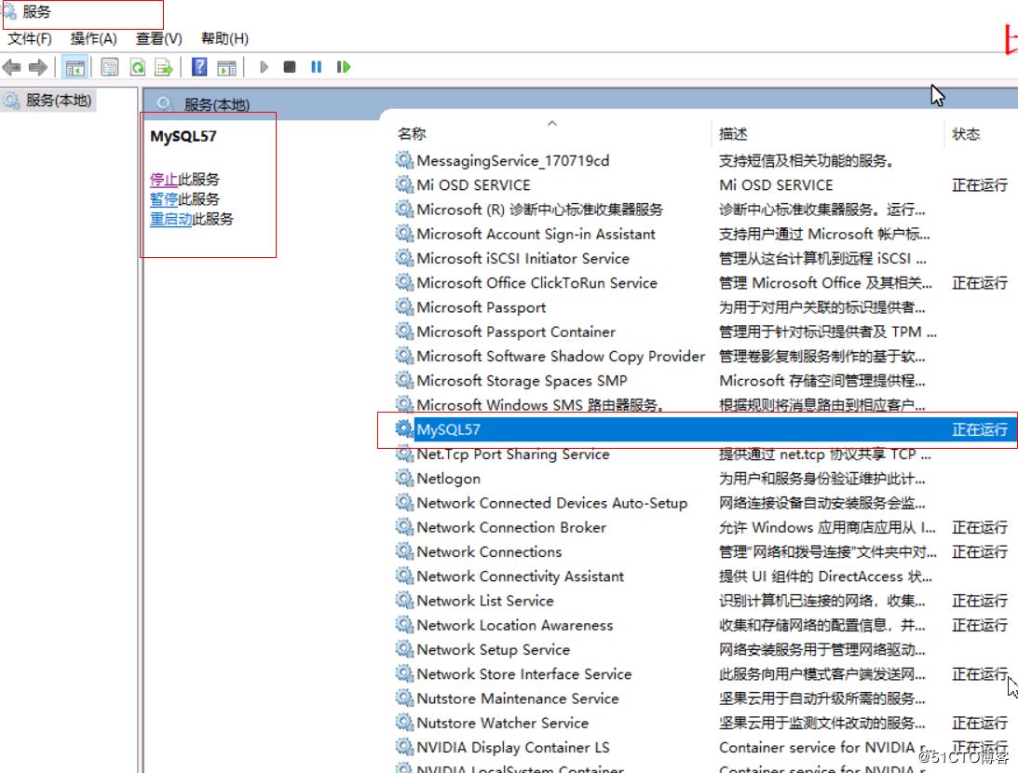Click the Pause service icon
Screen dimensions: 1018x773
click(316, 67)
